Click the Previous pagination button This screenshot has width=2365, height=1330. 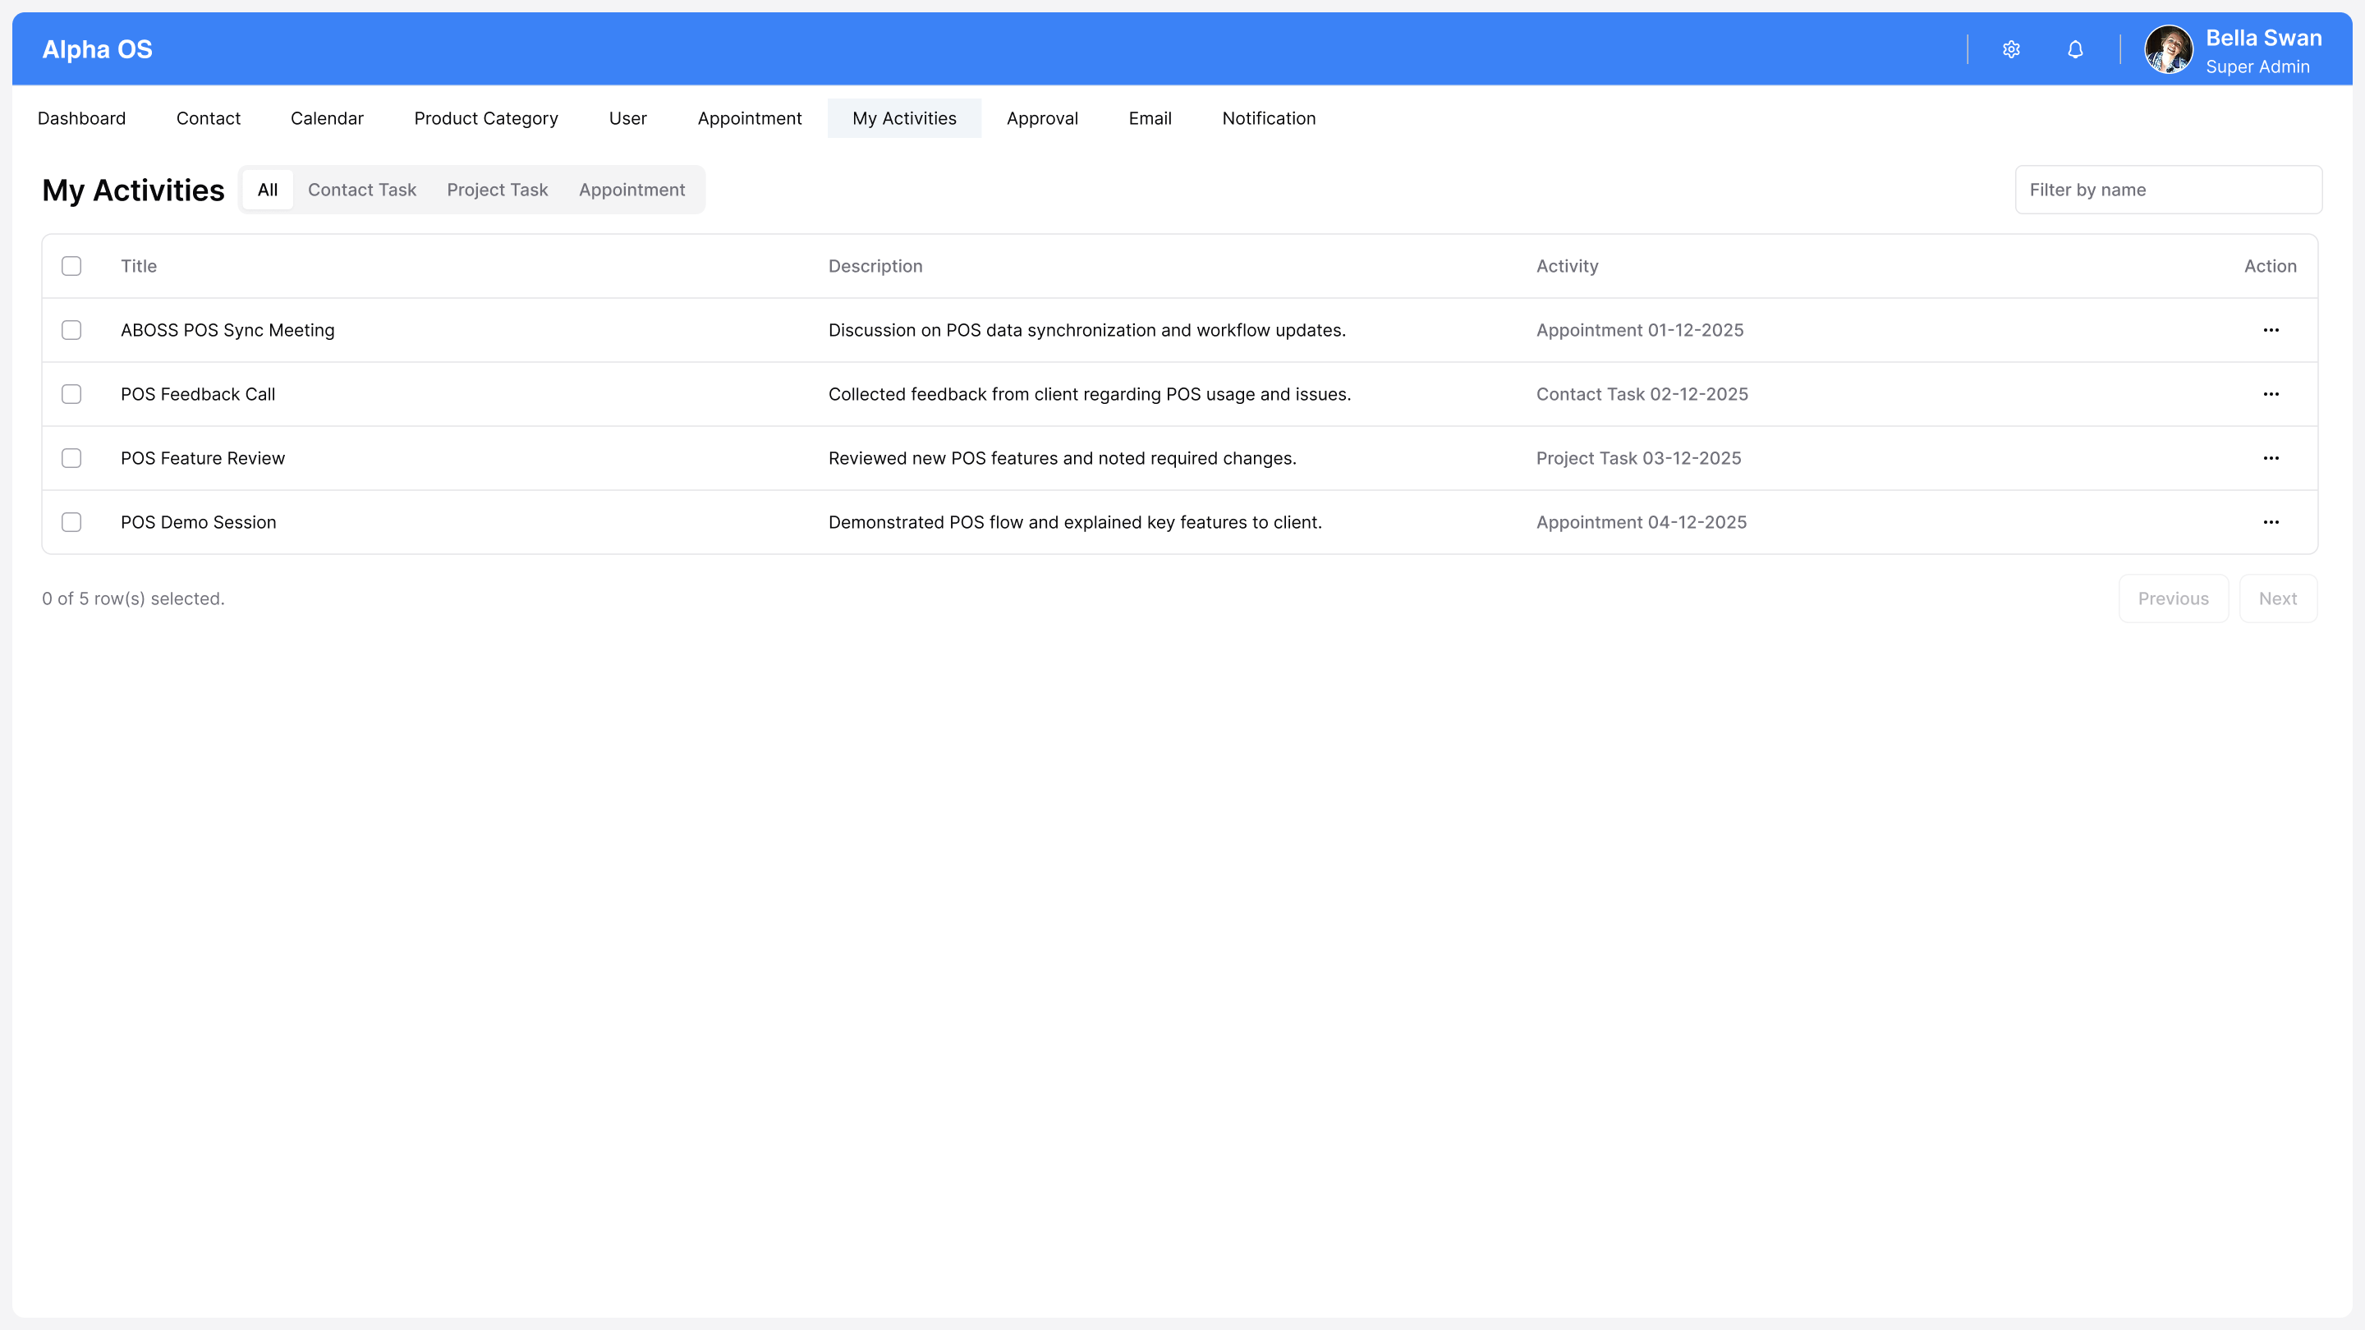coord(2172,598)
